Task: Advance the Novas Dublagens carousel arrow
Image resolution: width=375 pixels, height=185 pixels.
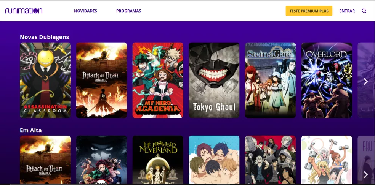Action: pos(366,82)
